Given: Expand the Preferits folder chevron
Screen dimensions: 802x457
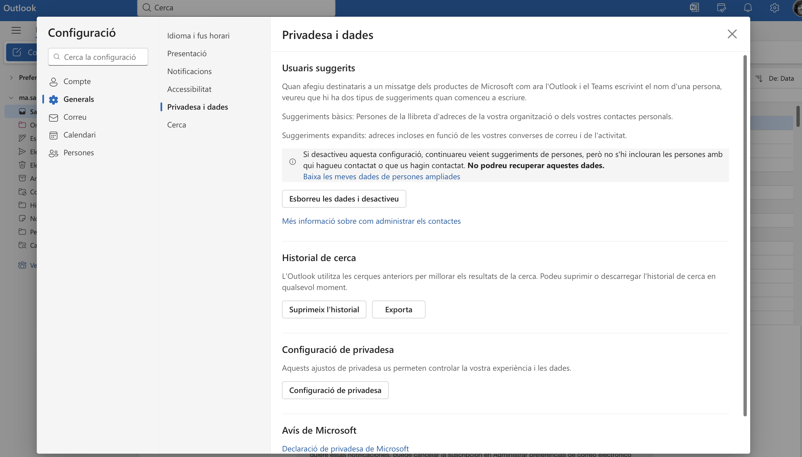Looking at the screenshot, I should [x=11, y=78].
